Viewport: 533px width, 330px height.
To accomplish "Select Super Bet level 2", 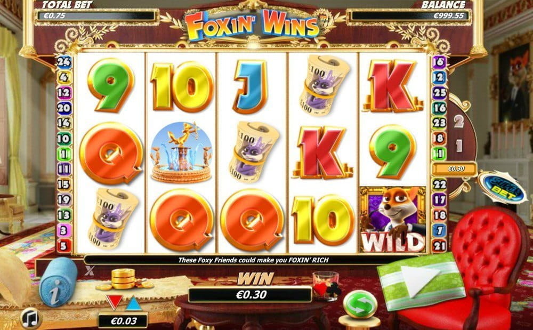I will 459,121.
